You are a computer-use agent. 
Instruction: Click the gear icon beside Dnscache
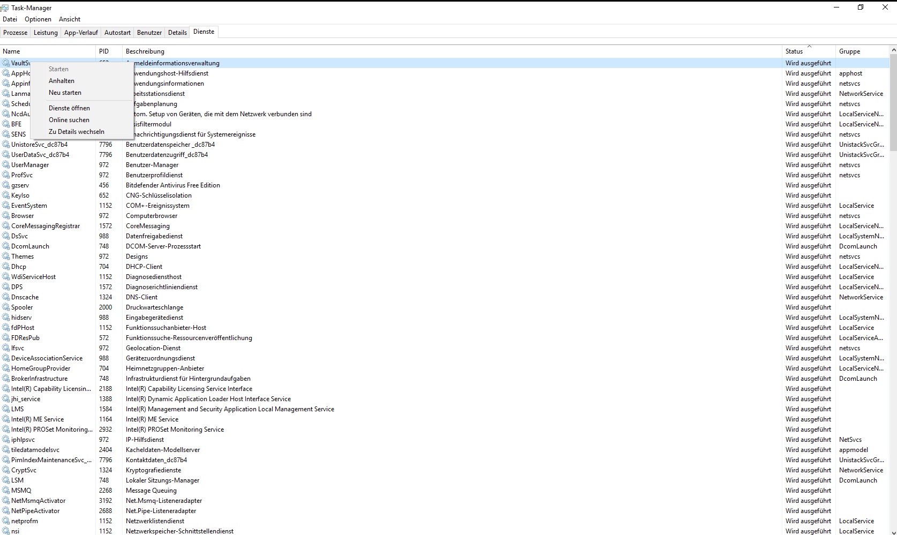(6, 297)
